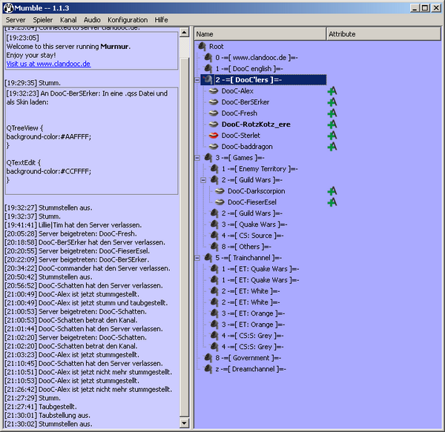
Task: Click authenticated icon in DooC-Alex row
Action: pos(332,91)
